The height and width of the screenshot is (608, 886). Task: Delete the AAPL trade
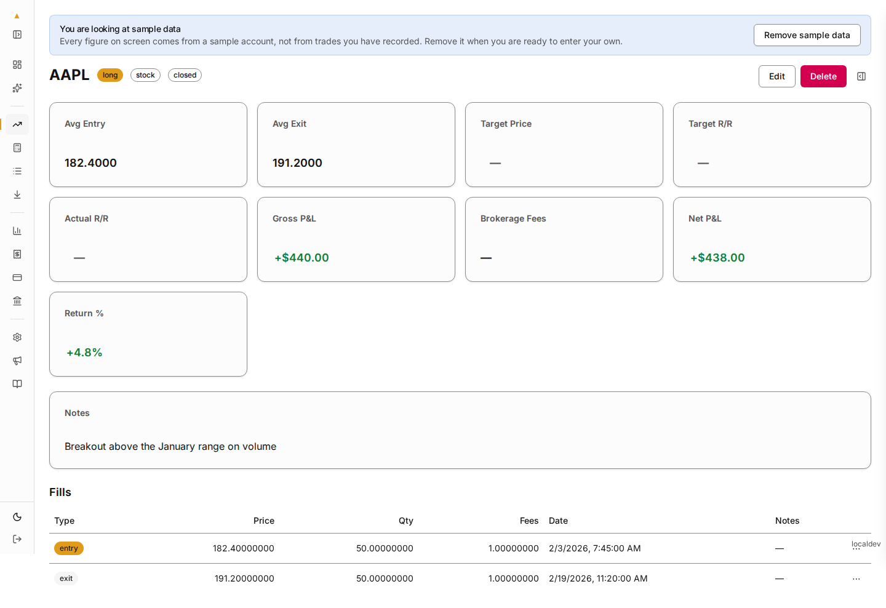click(x=823, y=76)
